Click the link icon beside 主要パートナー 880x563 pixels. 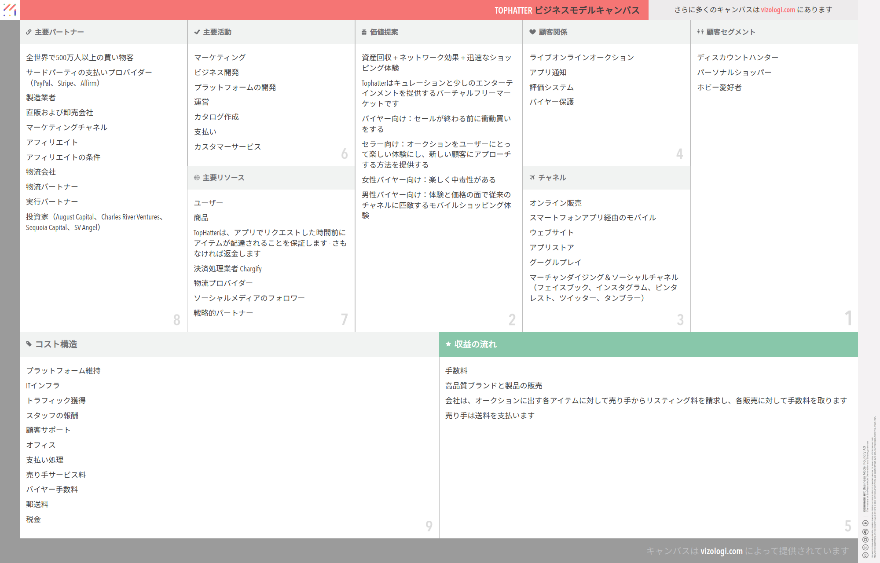[29, 32]
